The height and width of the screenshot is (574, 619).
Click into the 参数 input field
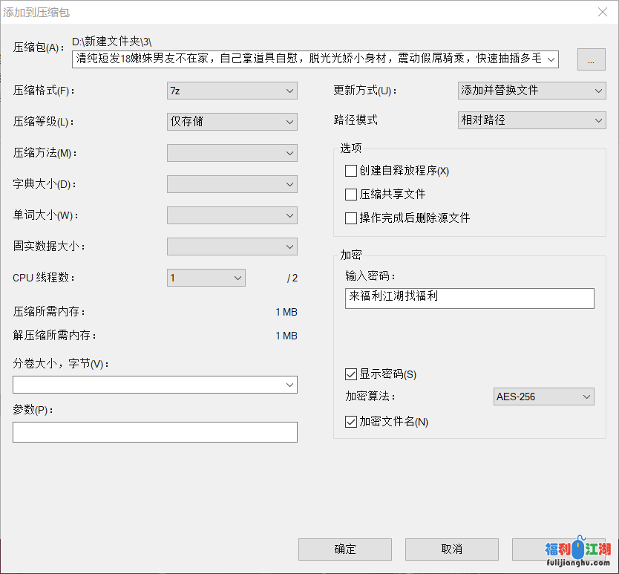[154, 432]
